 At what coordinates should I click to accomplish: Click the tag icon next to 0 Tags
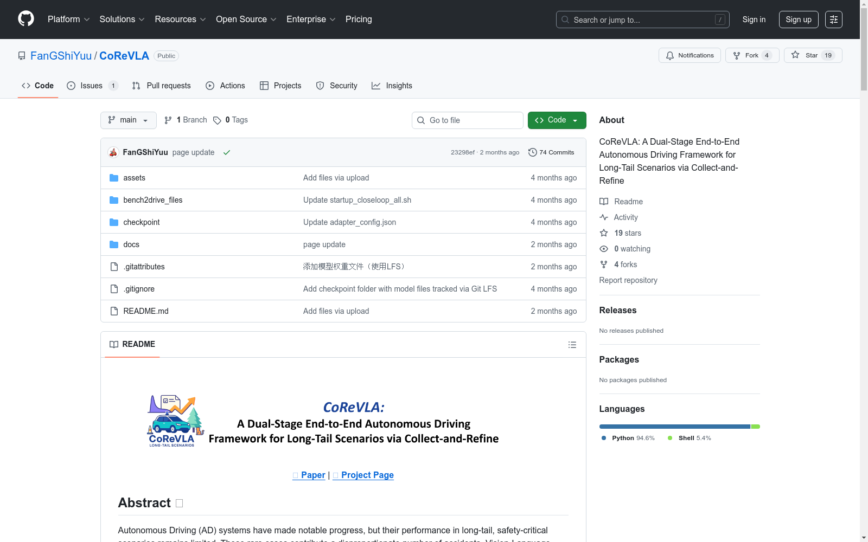pyautogui.click(x=217, y=120)
